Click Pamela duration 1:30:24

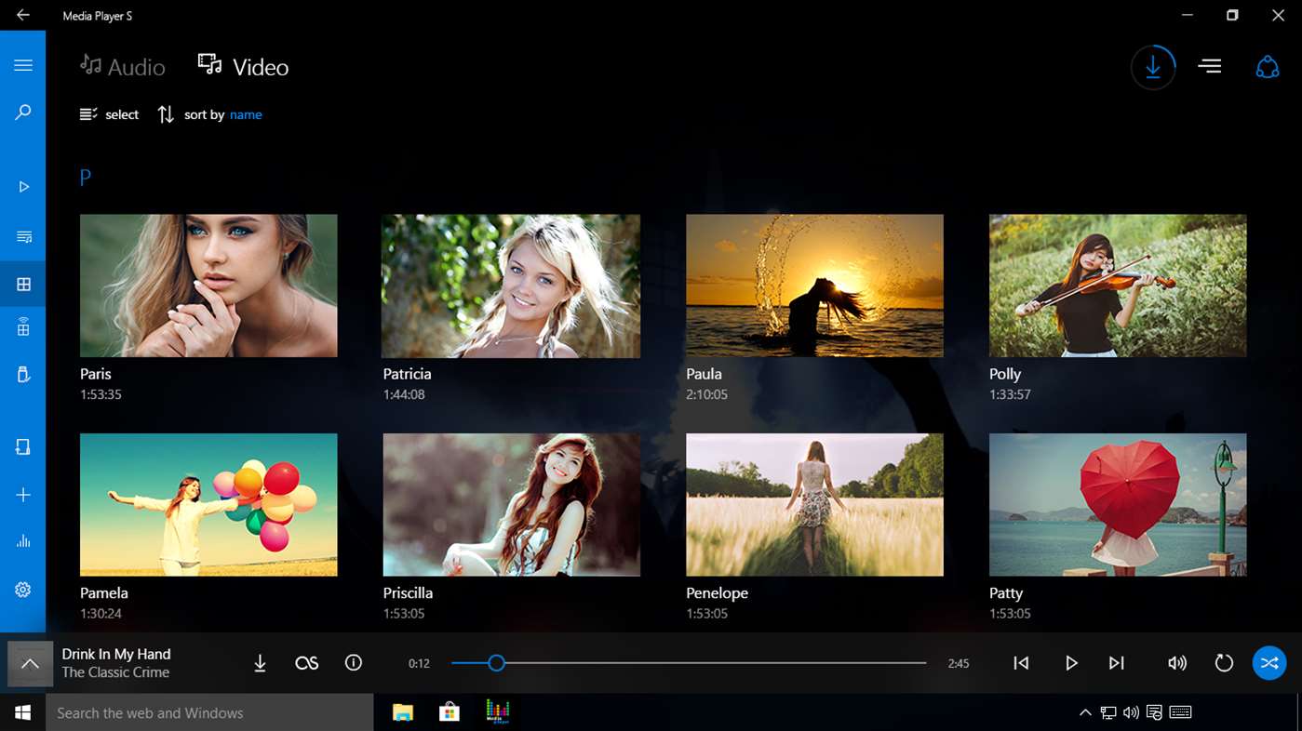[101, 614]
